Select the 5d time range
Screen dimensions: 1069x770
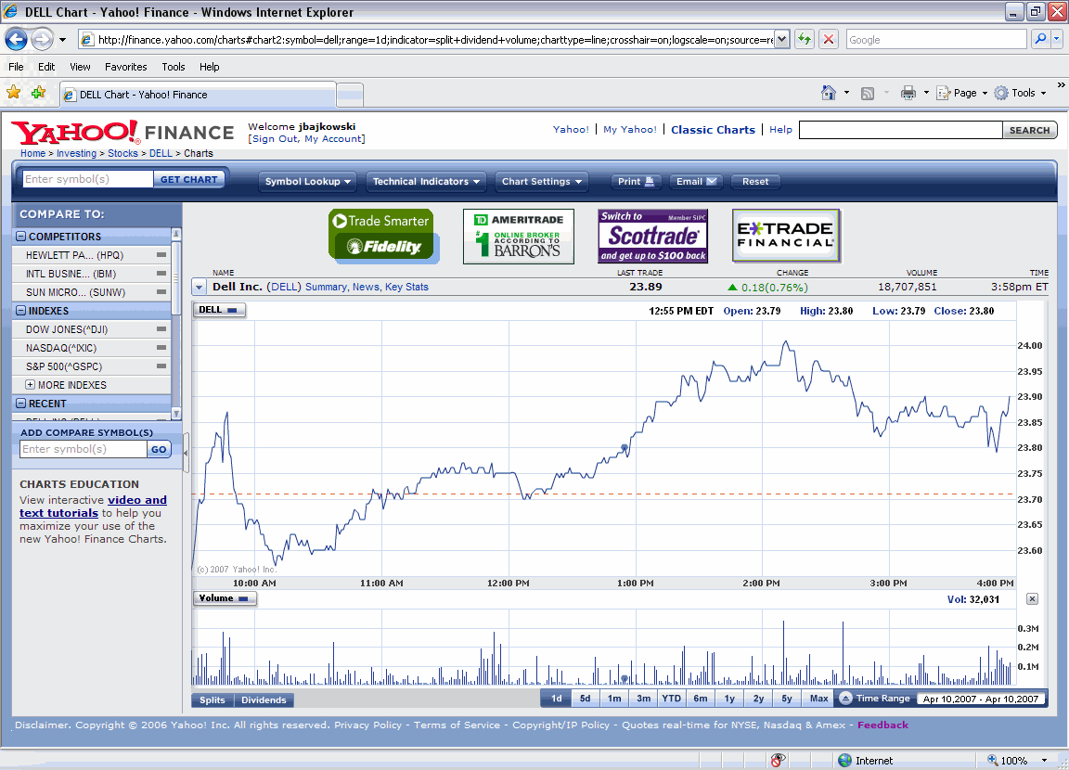[x=585, y=699]
